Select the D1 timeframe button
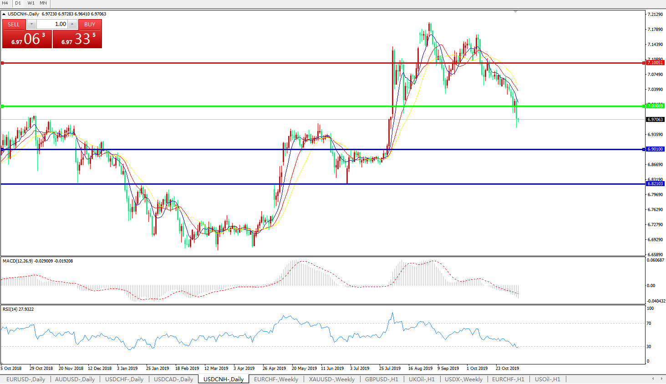 pos(18,3)
